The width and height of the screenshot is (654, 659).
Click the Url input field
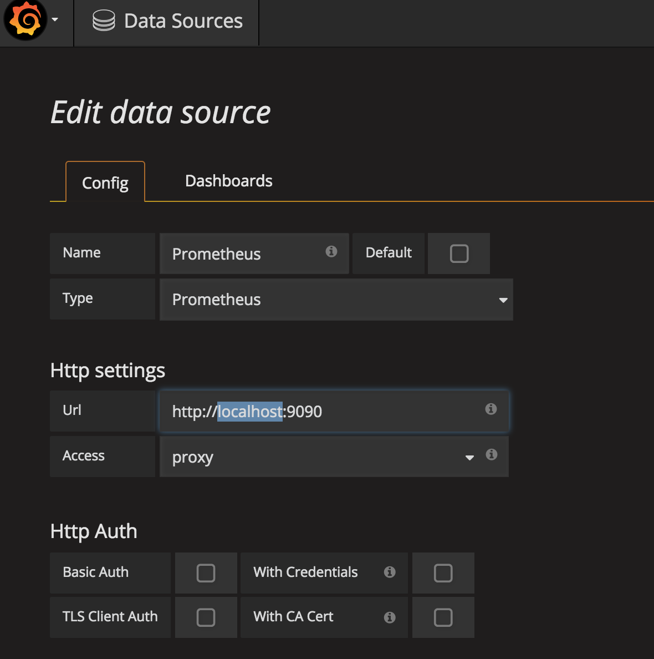334,411
